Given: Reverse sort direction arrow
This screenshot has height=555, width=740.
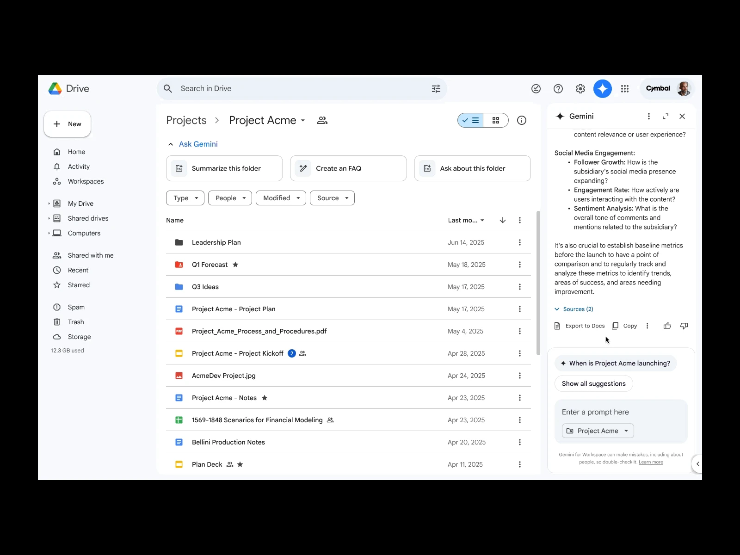Looking at the screenshot, I should [x=503, y=220].
